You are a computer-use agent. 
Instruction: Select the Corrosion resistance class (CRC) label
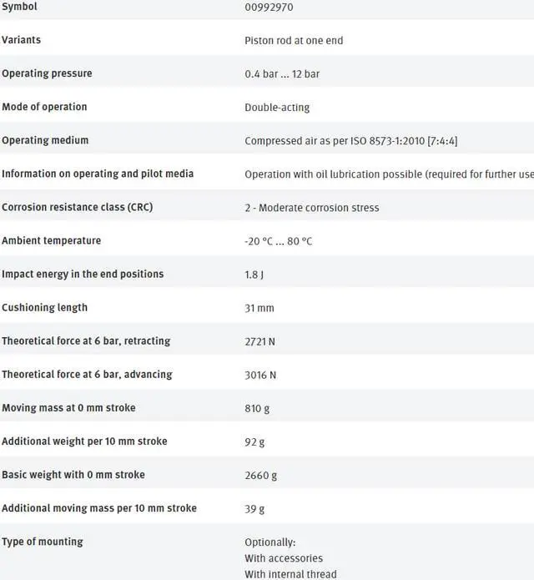tap(77, 207)
